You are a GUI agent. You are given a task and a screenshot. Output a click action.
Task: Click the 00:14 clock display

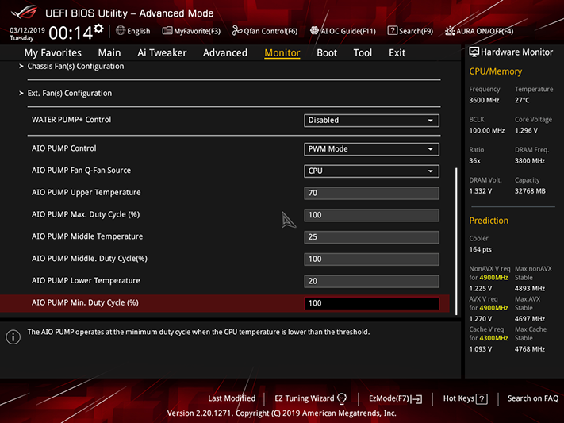(71, 33)
